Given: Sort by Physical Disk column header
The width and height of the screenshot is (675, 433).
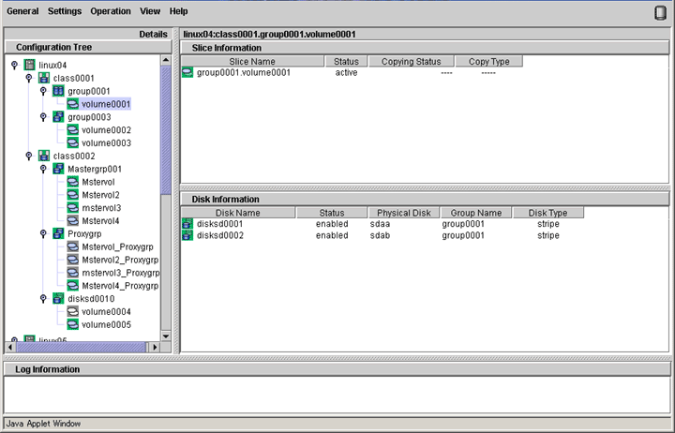Looking at the screenshot, I should pos(402,213).
